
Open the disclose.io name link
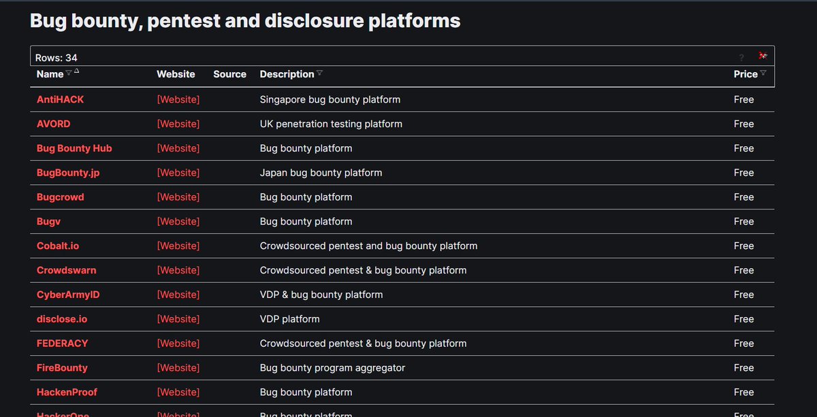pyautogui.click(x=63, y=319)
